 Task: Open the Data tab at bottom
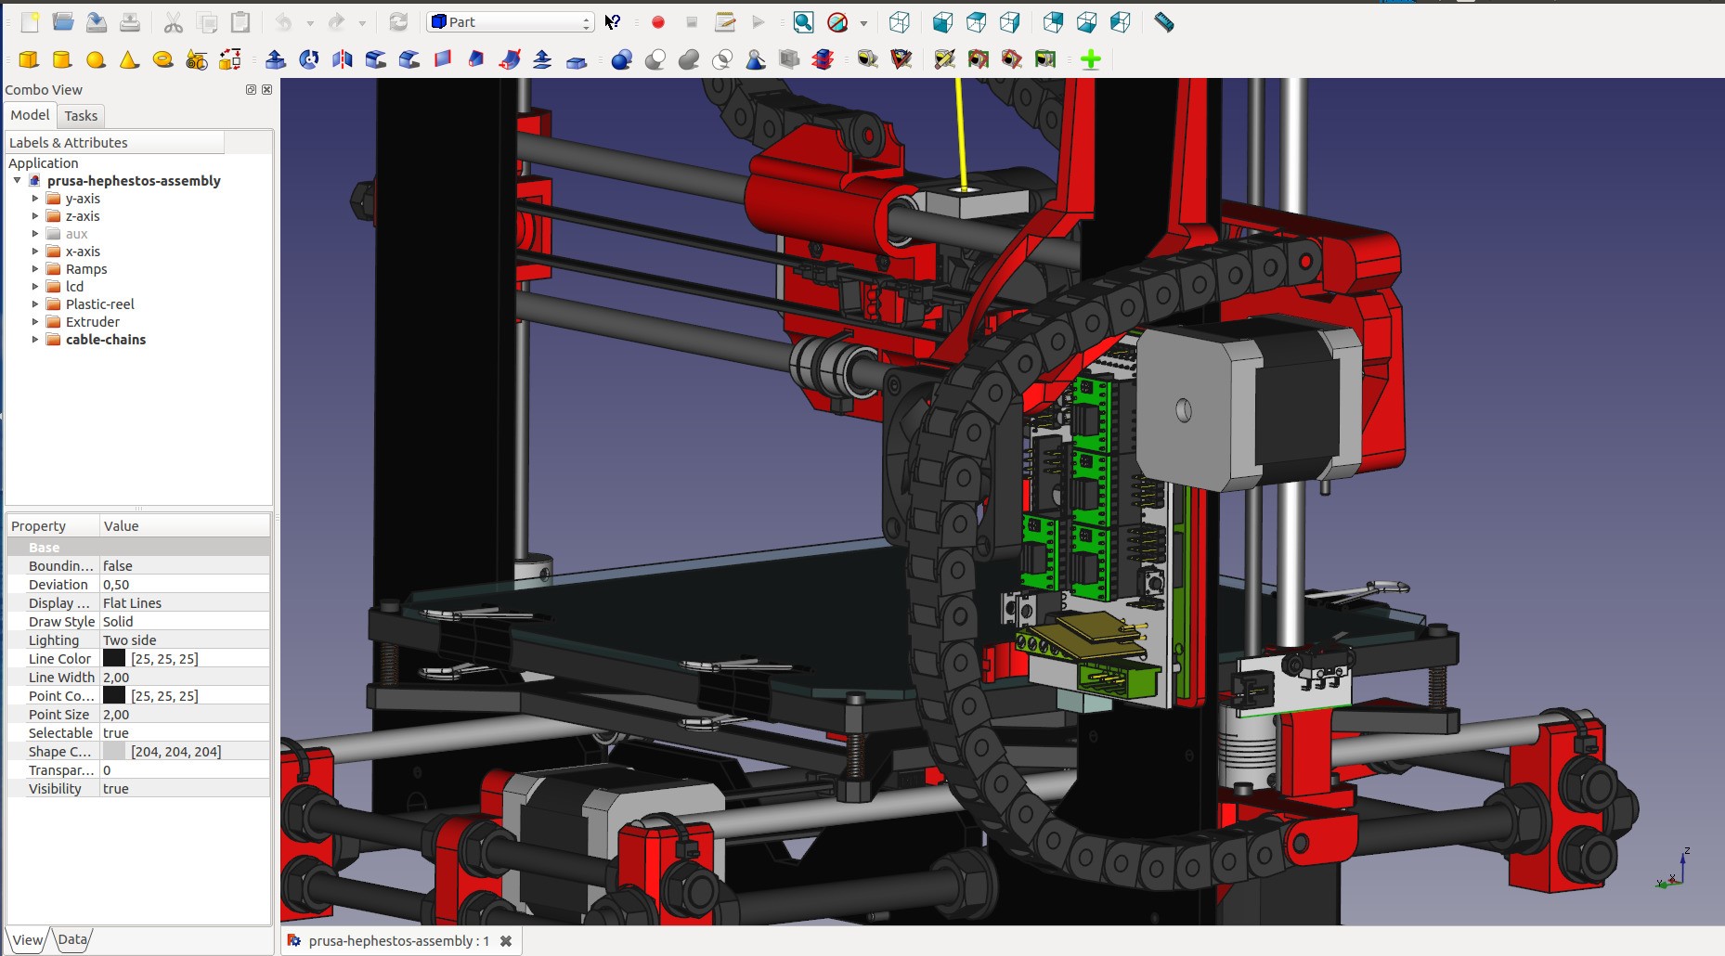pos(72,938)
